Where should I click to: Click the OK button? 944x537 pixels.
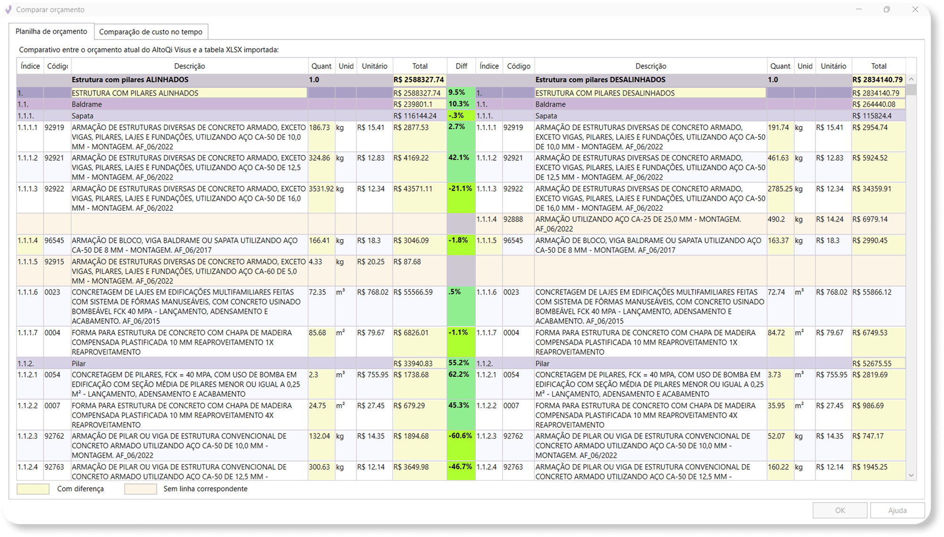[840, 510]
